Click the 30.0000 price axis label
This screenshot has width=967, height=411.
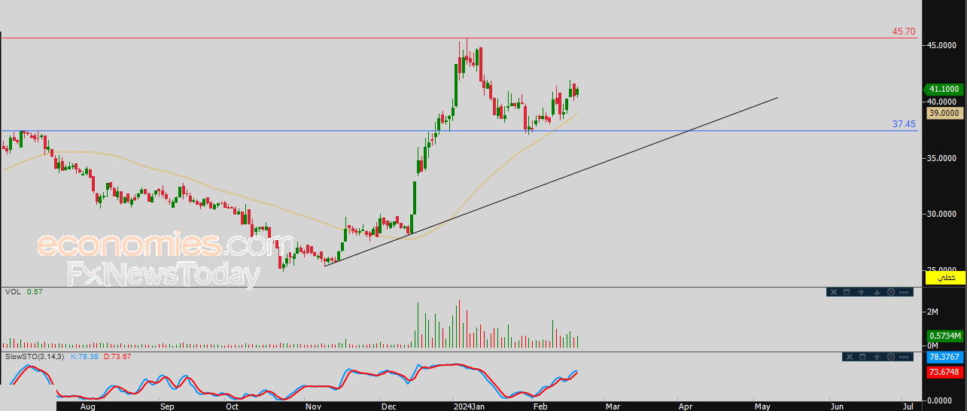(941, 214)
